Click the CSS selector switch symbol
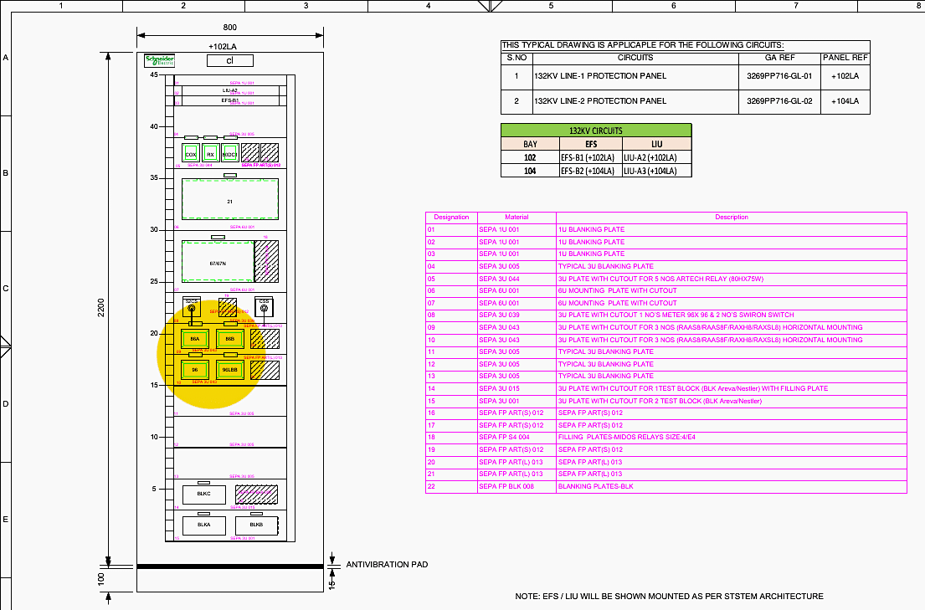 264,307
